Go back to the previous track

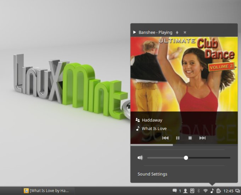pos(166,138)
